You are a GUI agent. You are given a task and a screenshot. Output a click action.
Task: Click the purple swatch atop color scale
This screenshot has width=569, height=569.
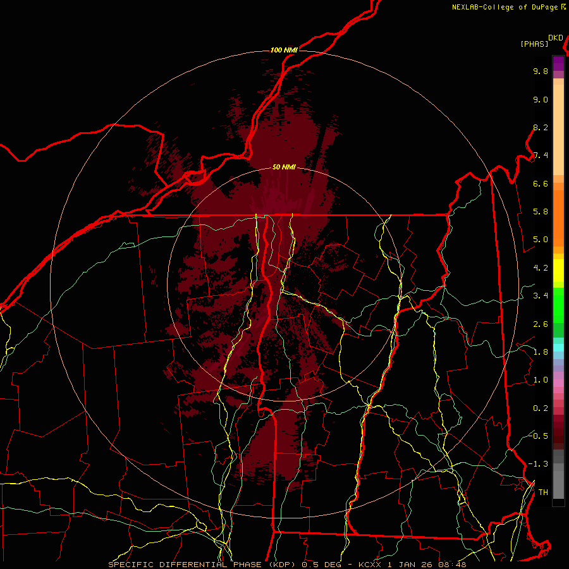(558, 63)
